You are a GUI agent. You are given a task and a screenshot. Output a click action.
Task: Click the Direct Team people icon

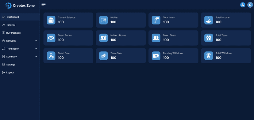click(x=156, y=38)
